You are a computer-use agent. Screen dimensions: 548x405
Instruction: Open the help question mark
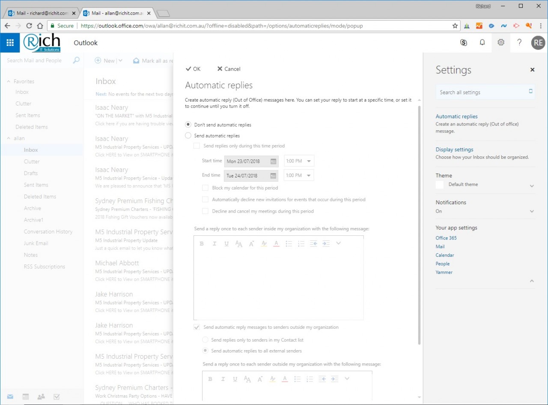pyautogui.click(x=519, y=42)
